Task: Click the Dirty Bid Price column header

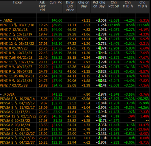Action: coord(70,6)
